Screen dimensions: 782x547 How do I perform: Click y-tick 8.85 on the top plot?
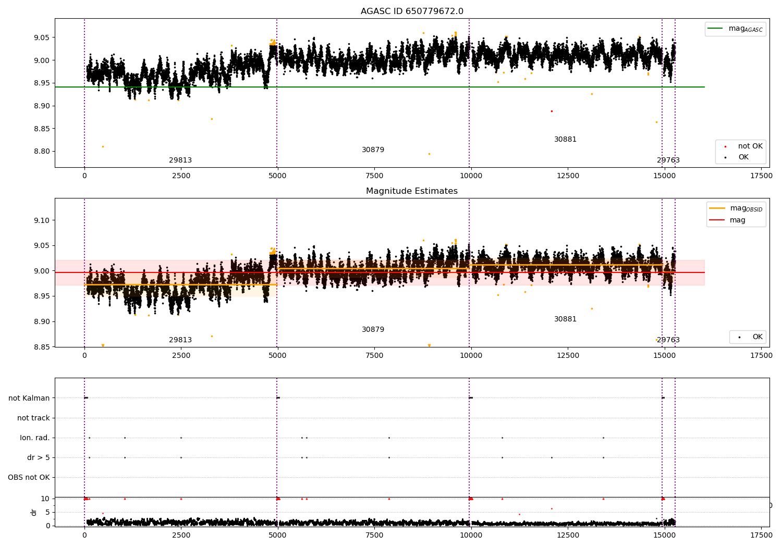(x=42, y=129)
